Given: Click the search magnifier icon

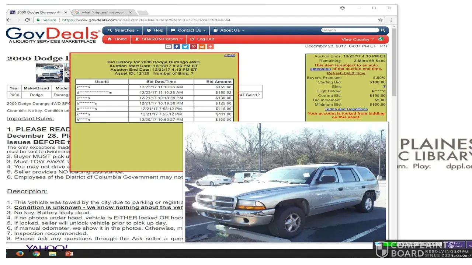Looking at the screenshot, I should [x=383, y=30].
